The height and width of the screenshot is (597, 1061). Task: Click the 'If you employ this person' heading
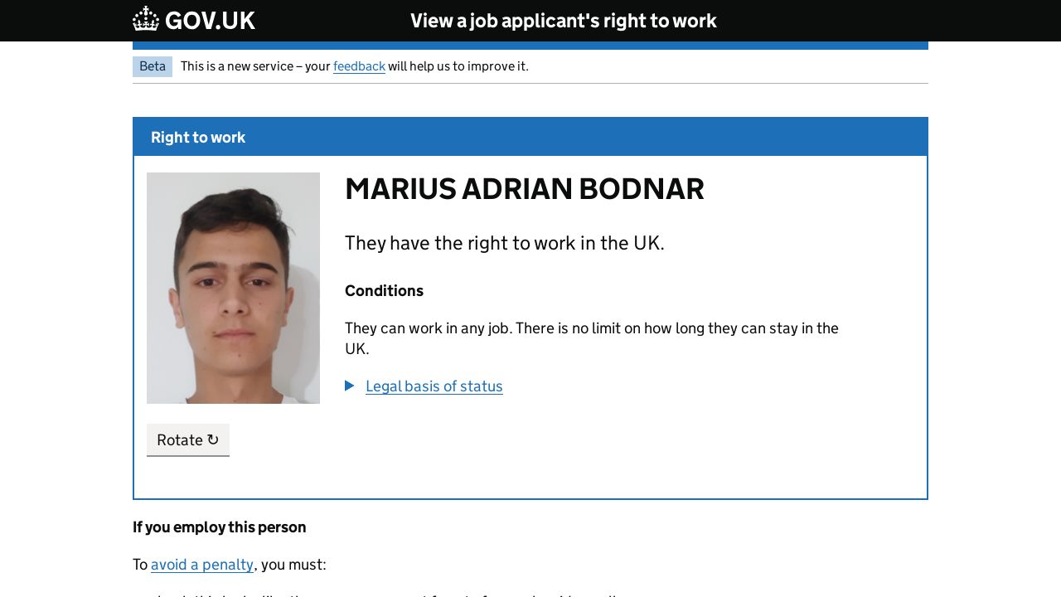pos(220,527)
